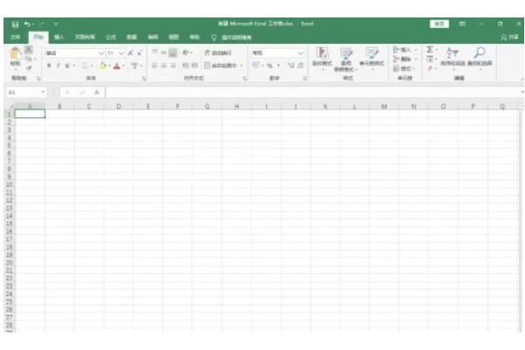The image size is (525, 350).
Task: Apply percent style to cell
Action: 269,66
